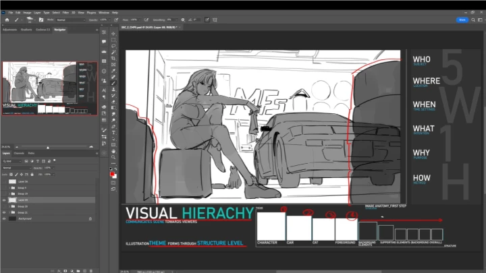
Task: Select the Lasso tool
Action: [113, 46]
